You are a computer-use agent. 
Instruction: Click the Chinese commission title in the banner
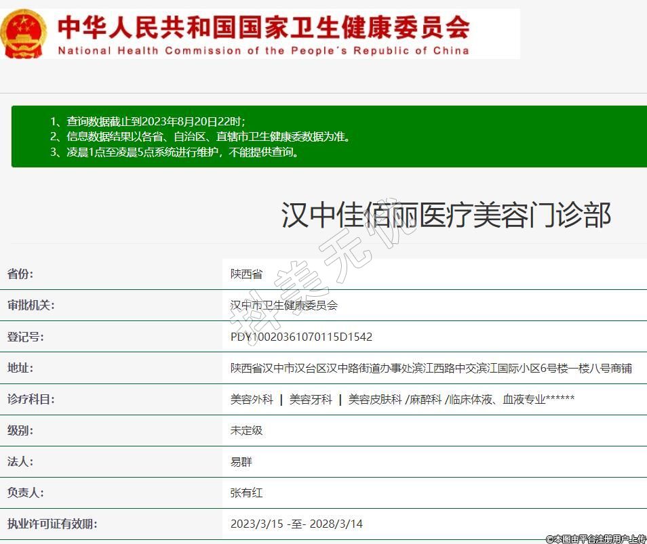click(x=263, y=26)
